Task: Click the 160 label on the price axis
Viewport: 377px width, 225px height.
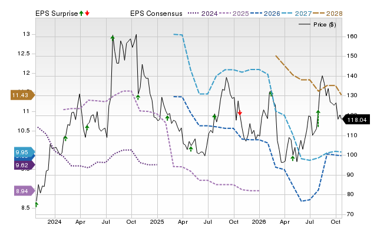Action: (352, 37)
